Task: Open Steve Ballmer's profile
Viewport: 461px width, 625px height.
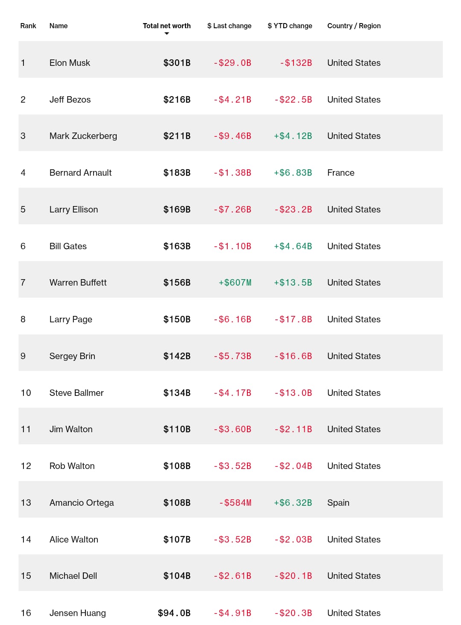Action: (x=76, y=393)
